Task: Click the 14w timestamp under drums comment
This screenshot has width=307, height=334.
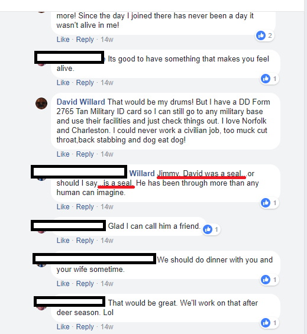Action: [x=107, y=154]
